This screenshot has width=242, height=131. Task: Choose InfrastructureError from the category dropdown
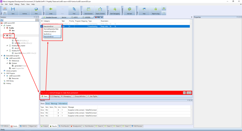coord(50,31)
